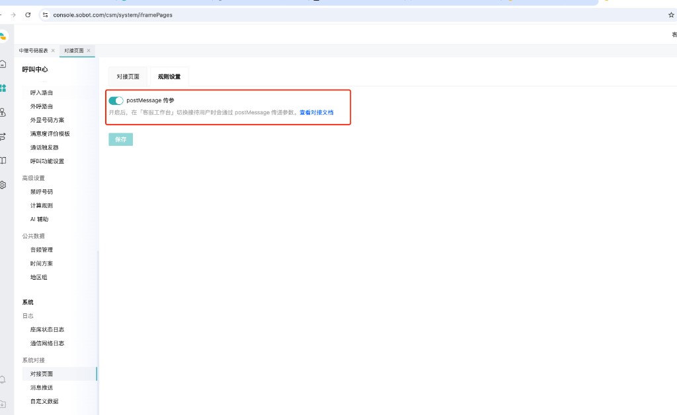Click the 高级设置 group label
This screenshot has height=415, width=677.
(x=34, y=178)
